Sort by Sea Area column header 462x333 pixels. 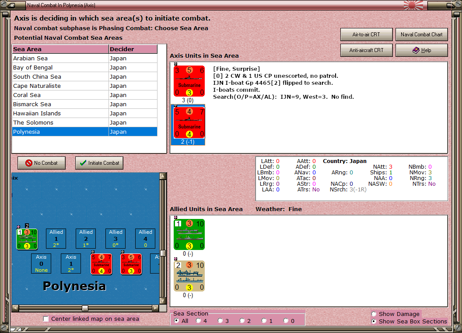click(60, 49)
